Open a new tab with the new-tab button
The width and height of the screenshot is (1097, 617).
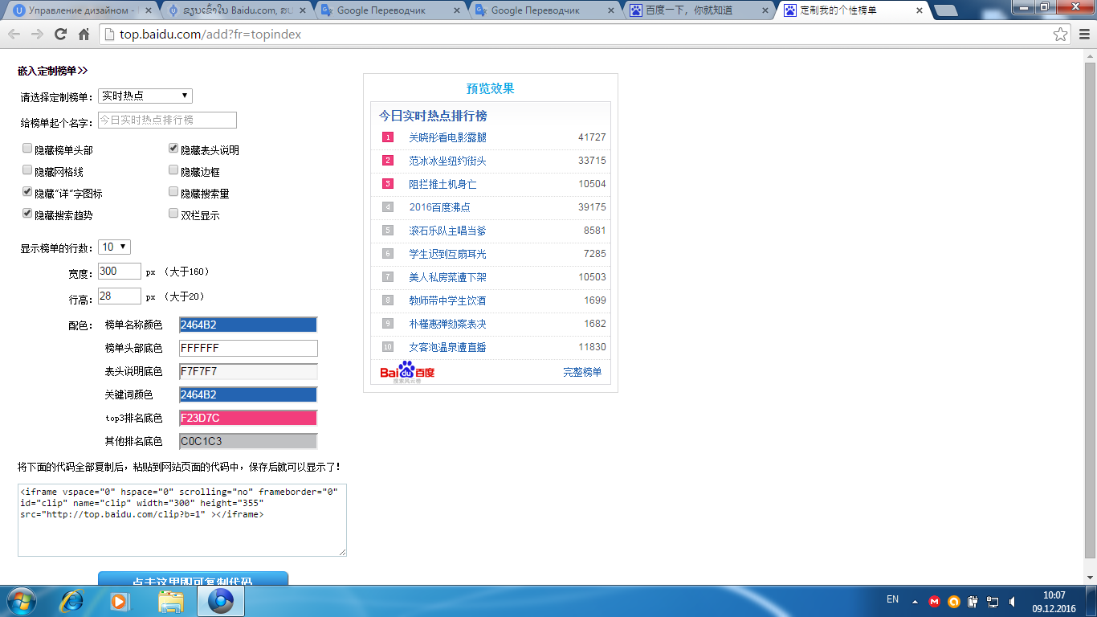tap(946, 10)
